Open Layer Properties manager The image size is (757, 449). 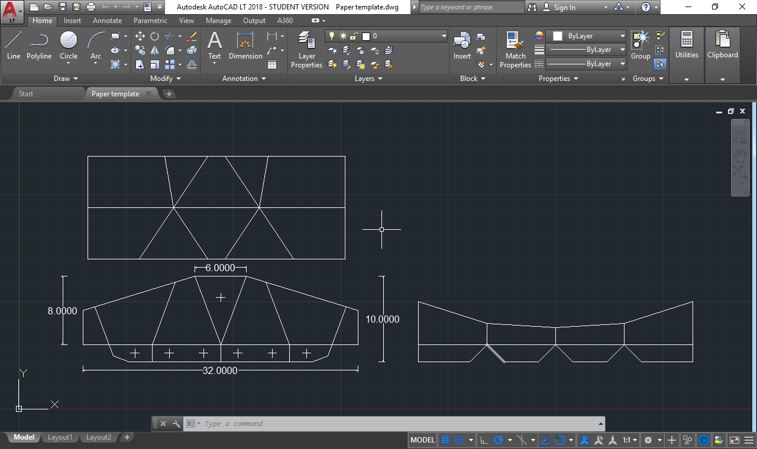pos(306,50)
